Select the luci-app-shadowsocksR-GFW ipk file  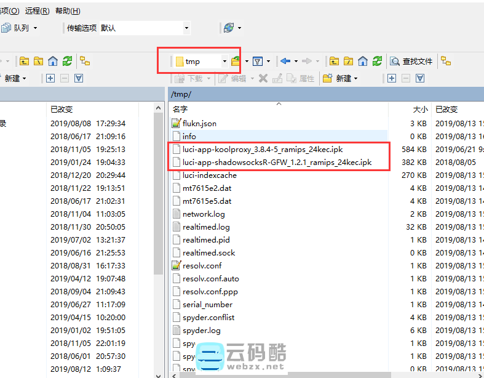(277, 162)
